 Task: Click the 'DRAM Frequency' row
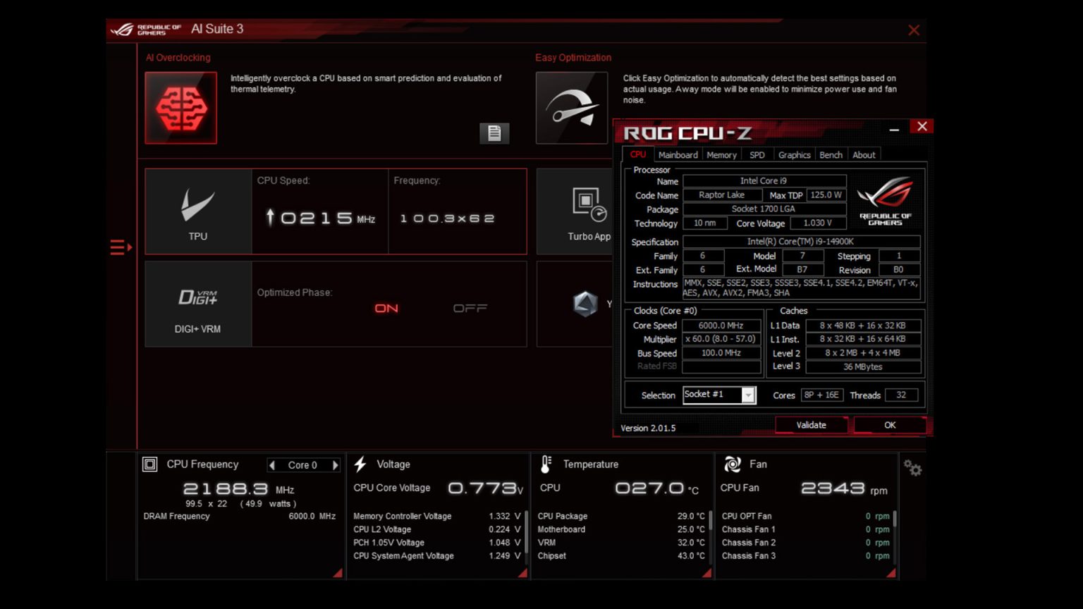coord(240,516)
